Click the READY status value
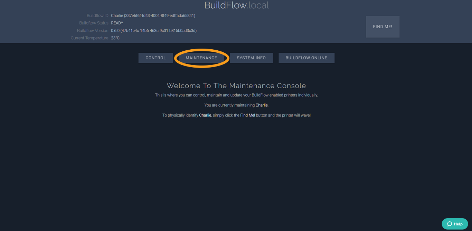 coord(117,23)
